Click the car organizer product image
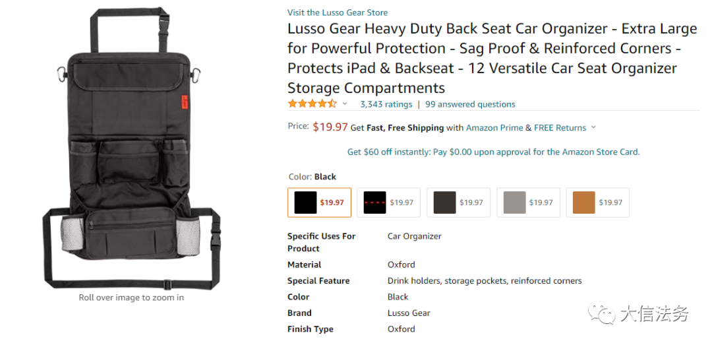The height and width of the screenshot is (345, 712). [x=132, y=149]
